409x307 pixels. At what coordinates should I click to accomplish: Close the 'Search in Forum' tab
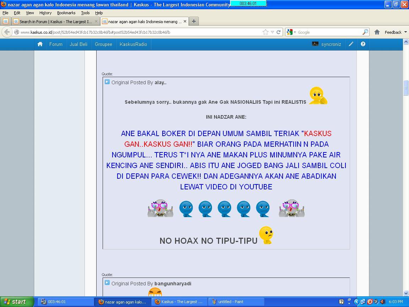[x=96, y=21]
